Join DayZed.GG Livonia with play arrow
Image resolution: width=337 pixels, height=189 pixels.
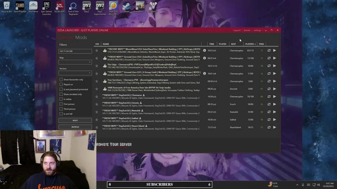coord(275,104)
